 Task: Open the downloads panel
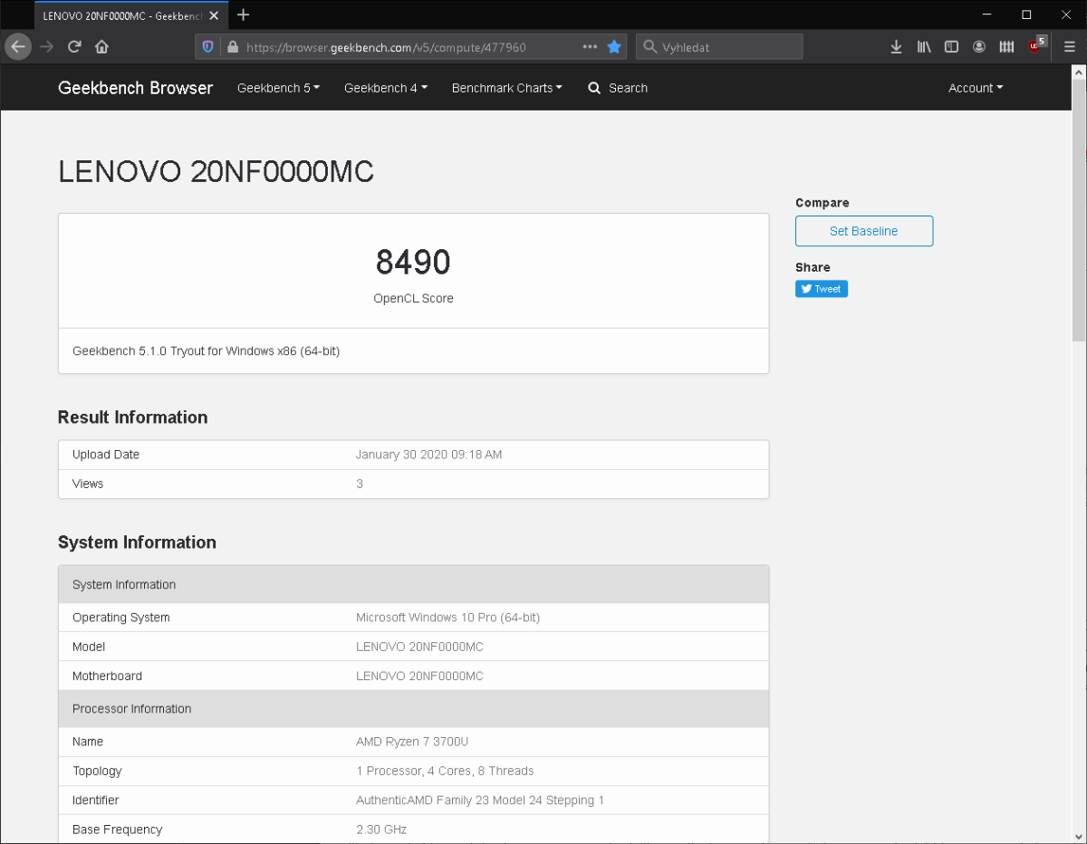896,47
